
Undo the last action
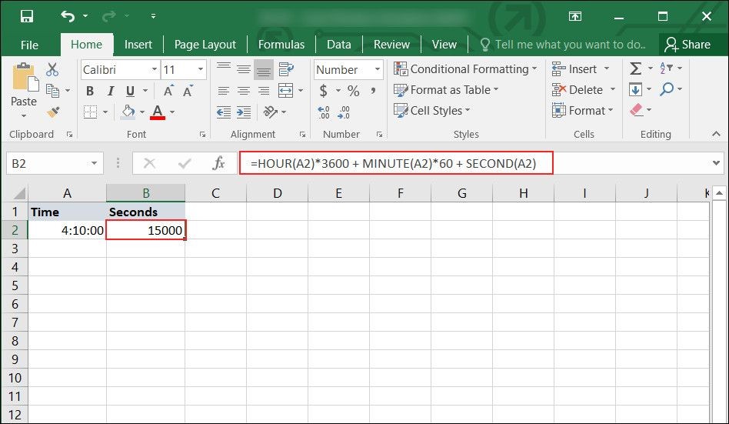tap(68, 16)
